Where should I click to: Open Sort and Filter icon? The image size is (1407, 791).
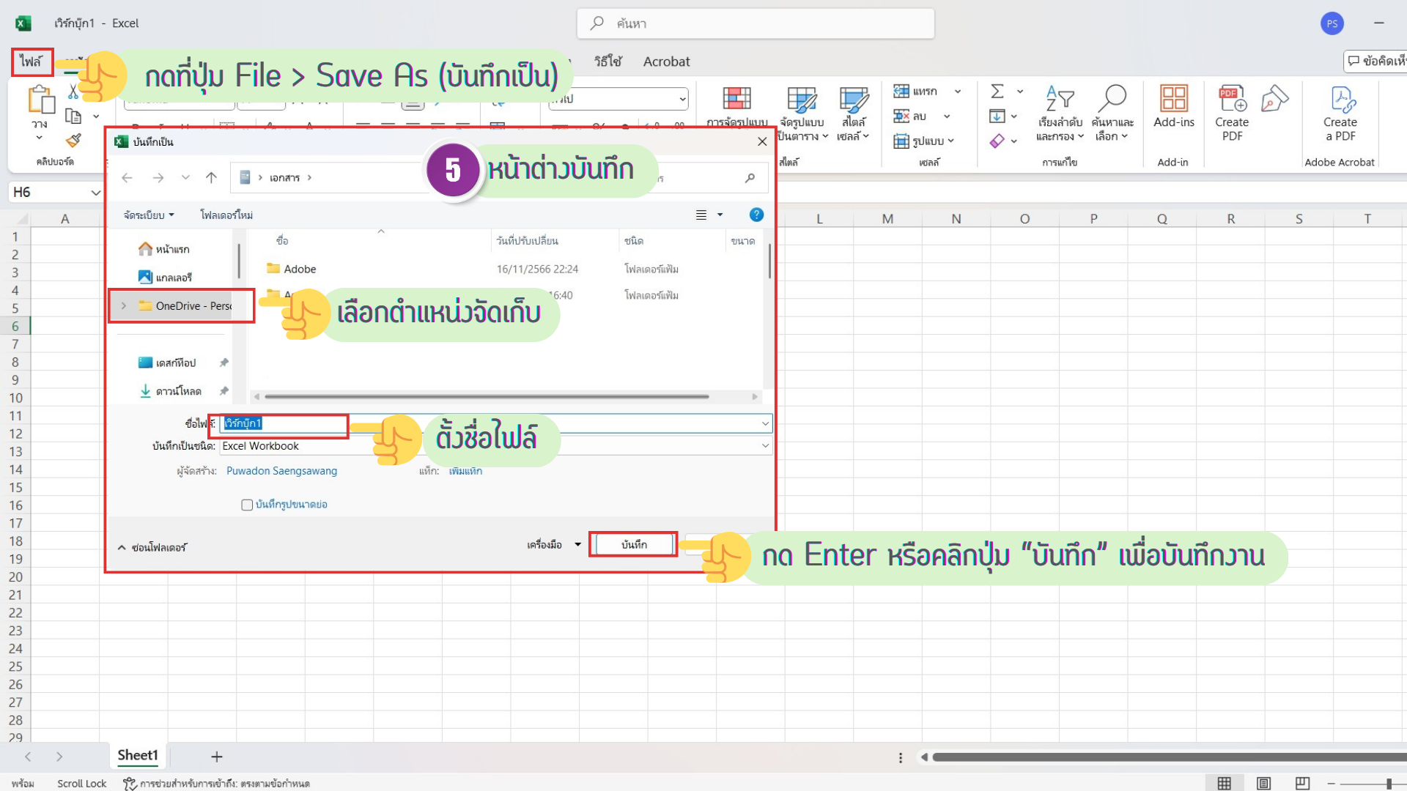click(x=1060, y=98)
